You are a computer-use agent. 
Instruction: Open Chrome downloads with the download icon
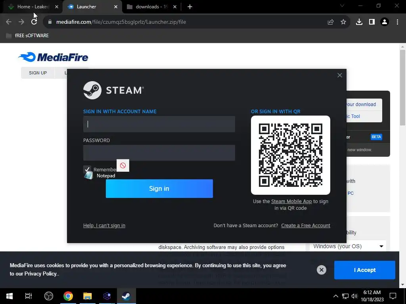(359, 22)
